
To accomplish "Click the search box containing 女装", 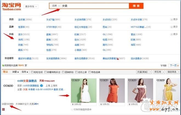I will [x=95, y=6].
